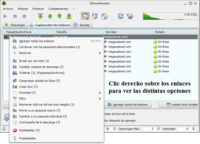Pause downloads with the pause button
Viewport: 200px width, 144px height.
15,16
